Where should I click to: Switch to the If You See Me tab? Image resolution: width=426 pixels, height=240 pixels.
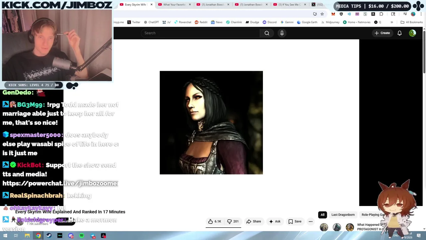(289, 5)
